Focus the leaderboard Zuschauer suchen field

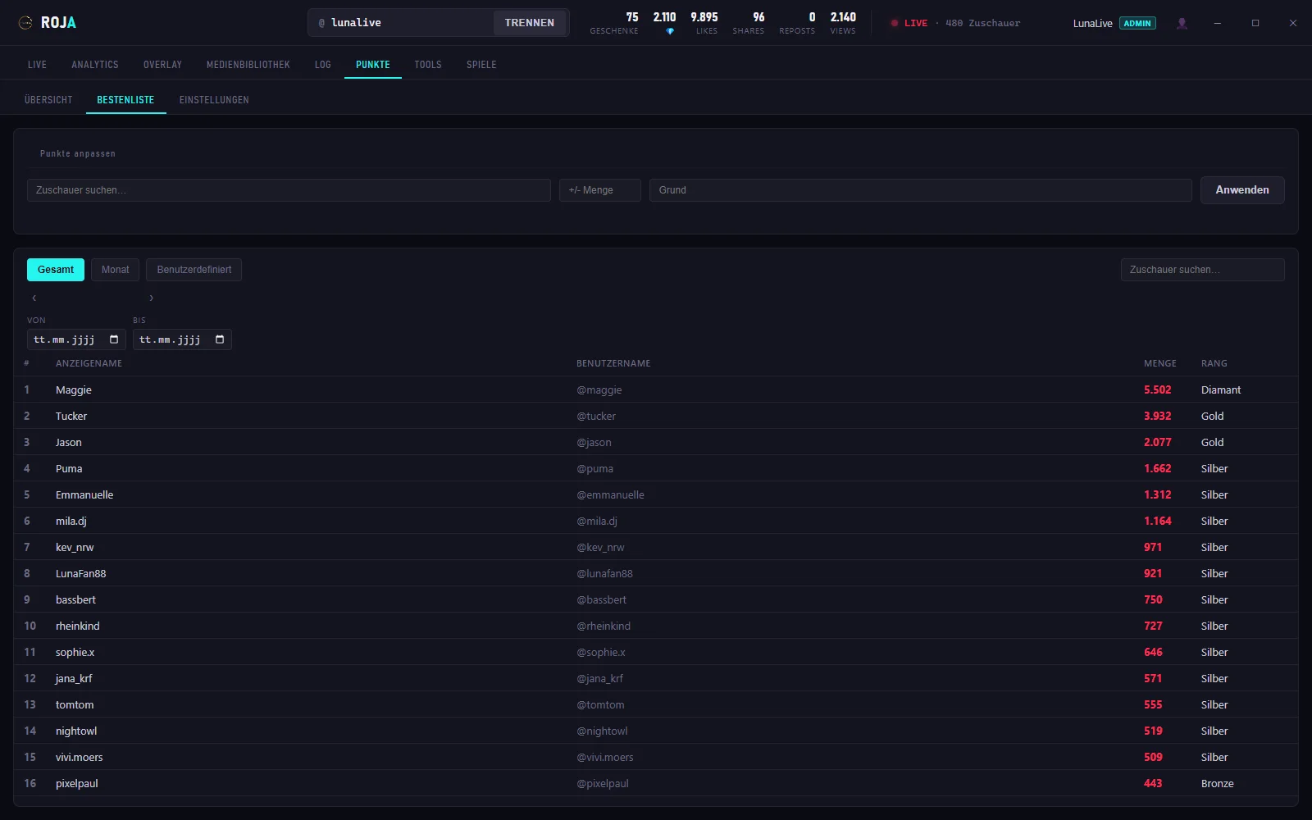pyautogui.click(x=1203, y=270)
